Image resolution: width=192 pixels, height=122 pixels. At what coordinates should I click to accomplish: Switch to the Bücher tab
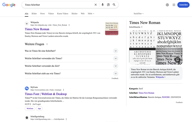pyautogui.click(x=74, y=14)
